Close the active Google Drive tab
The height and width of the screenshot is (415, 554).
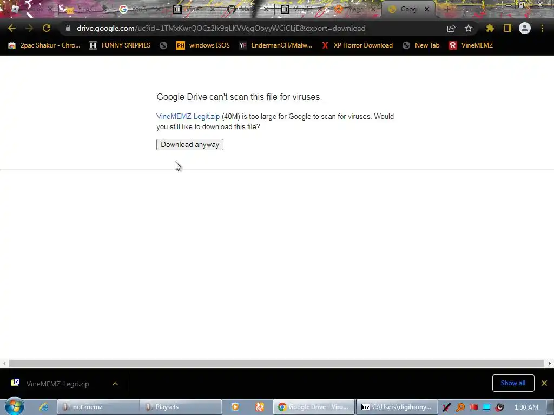(427, 9)
